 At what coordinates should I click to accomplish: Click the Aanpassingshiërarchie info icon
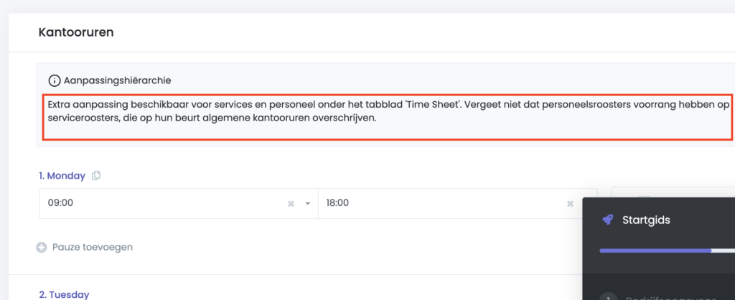click(x=55, y=80)
